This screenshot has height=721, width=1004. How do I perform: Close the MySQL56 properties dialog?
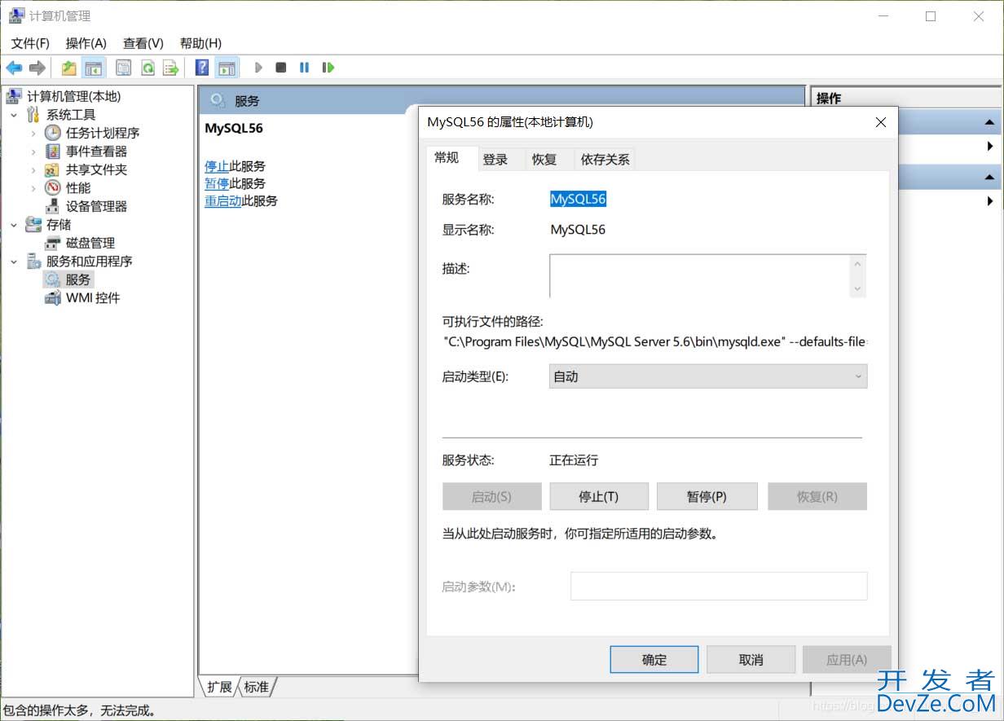(880, 122)
